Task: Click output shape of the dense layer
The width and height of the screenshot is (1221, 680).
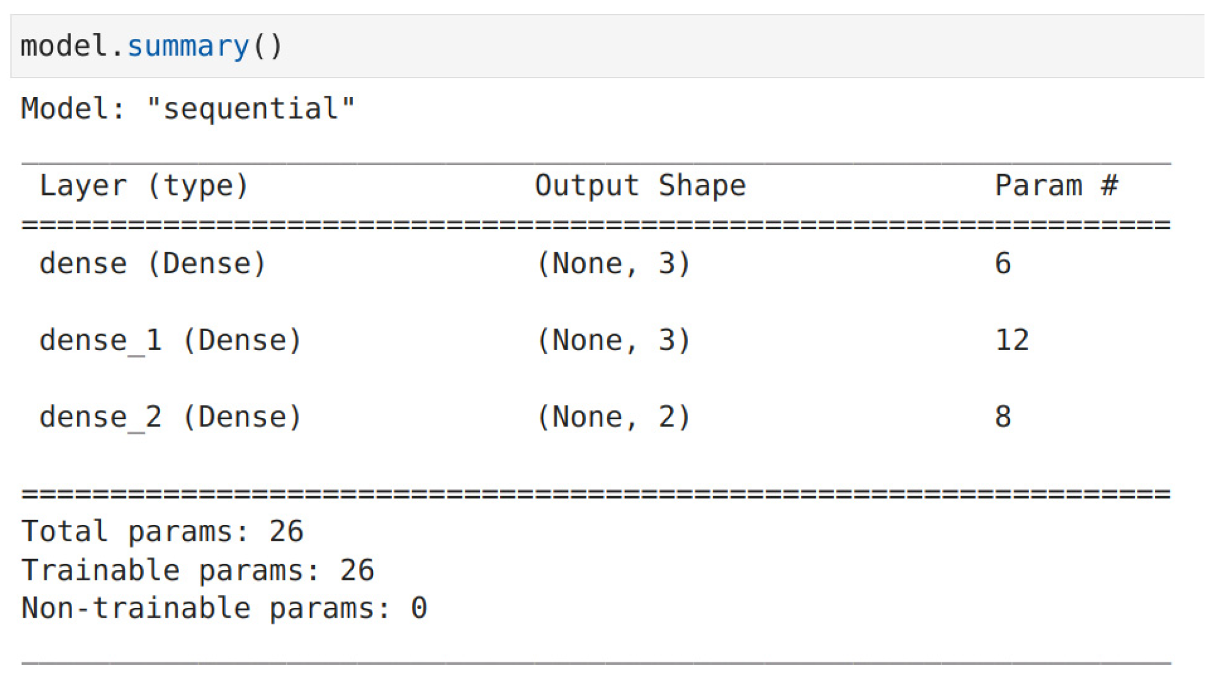Action: pyautogui.click(x=613, y=263)
